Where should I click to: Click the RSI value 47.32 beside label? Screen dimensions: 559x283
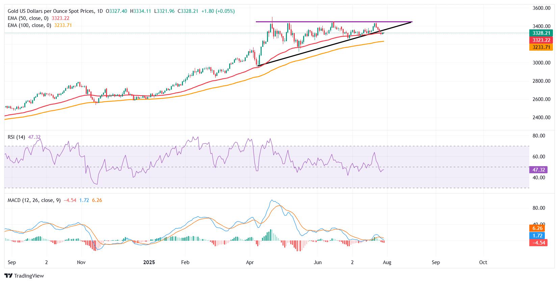pos(34,137)
